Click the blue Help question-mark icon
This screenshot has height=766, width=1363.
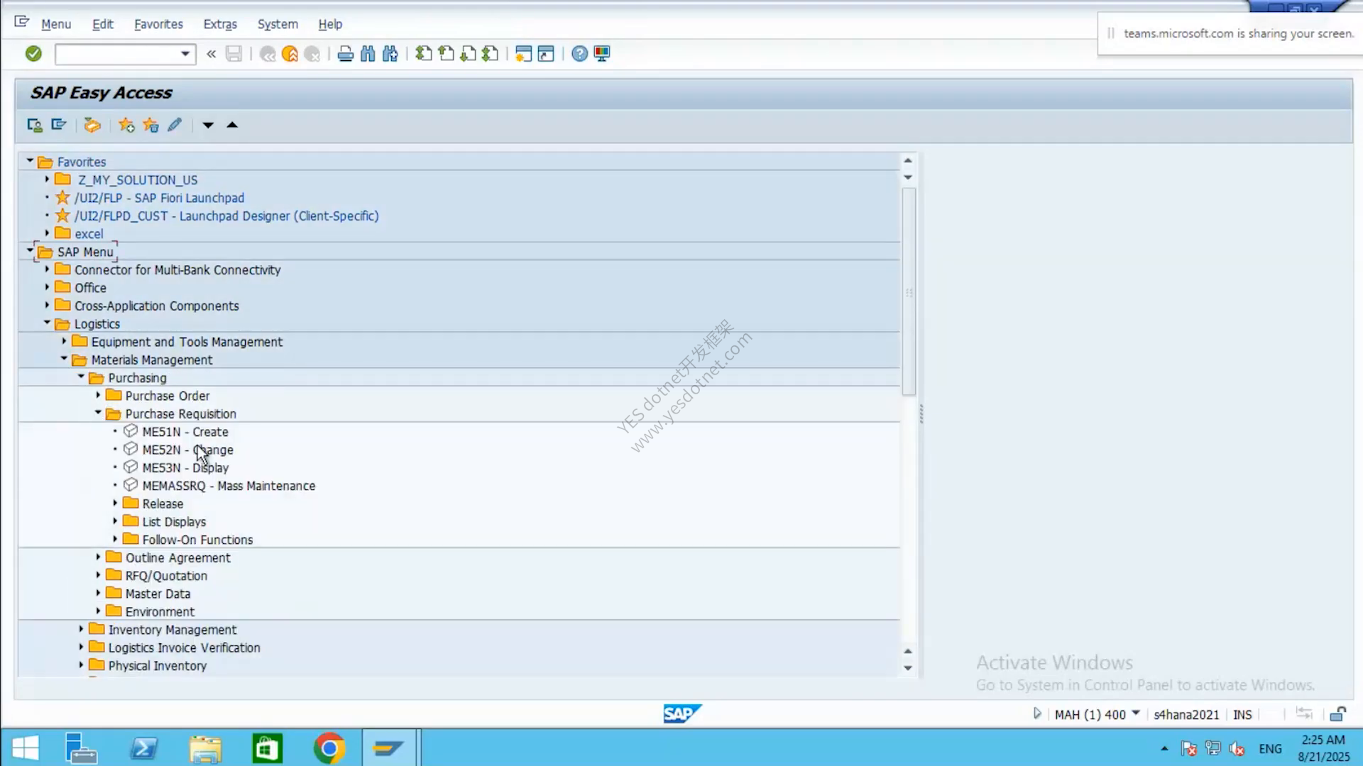580,54
